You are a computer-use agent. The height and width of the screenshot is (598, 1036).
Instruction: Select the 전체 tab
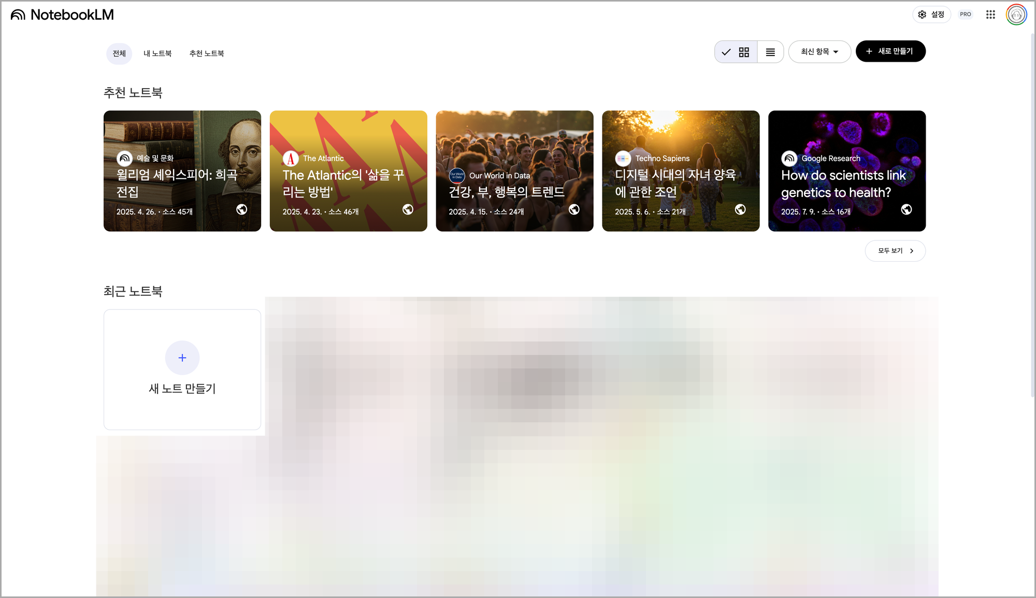tap(119, 53)
